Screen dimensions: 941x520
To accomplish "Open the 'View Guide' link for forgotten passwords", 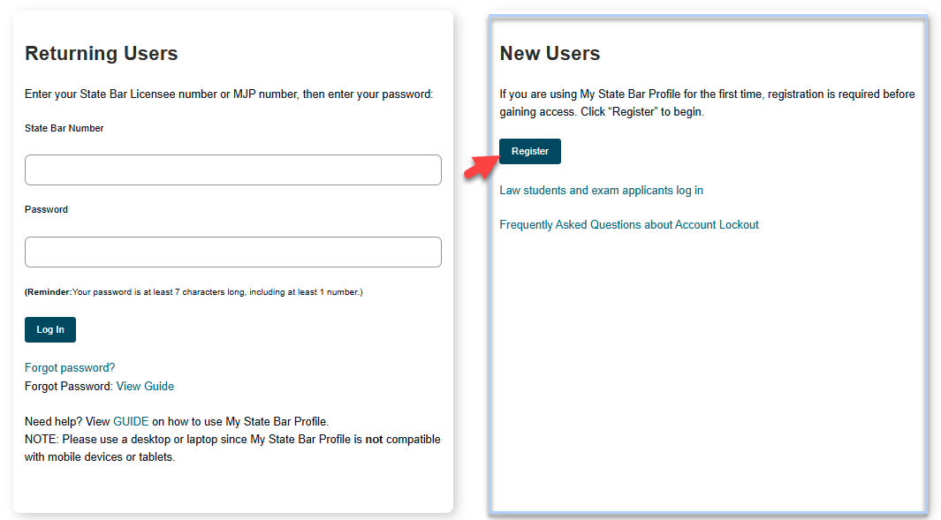I will [145, 386].
